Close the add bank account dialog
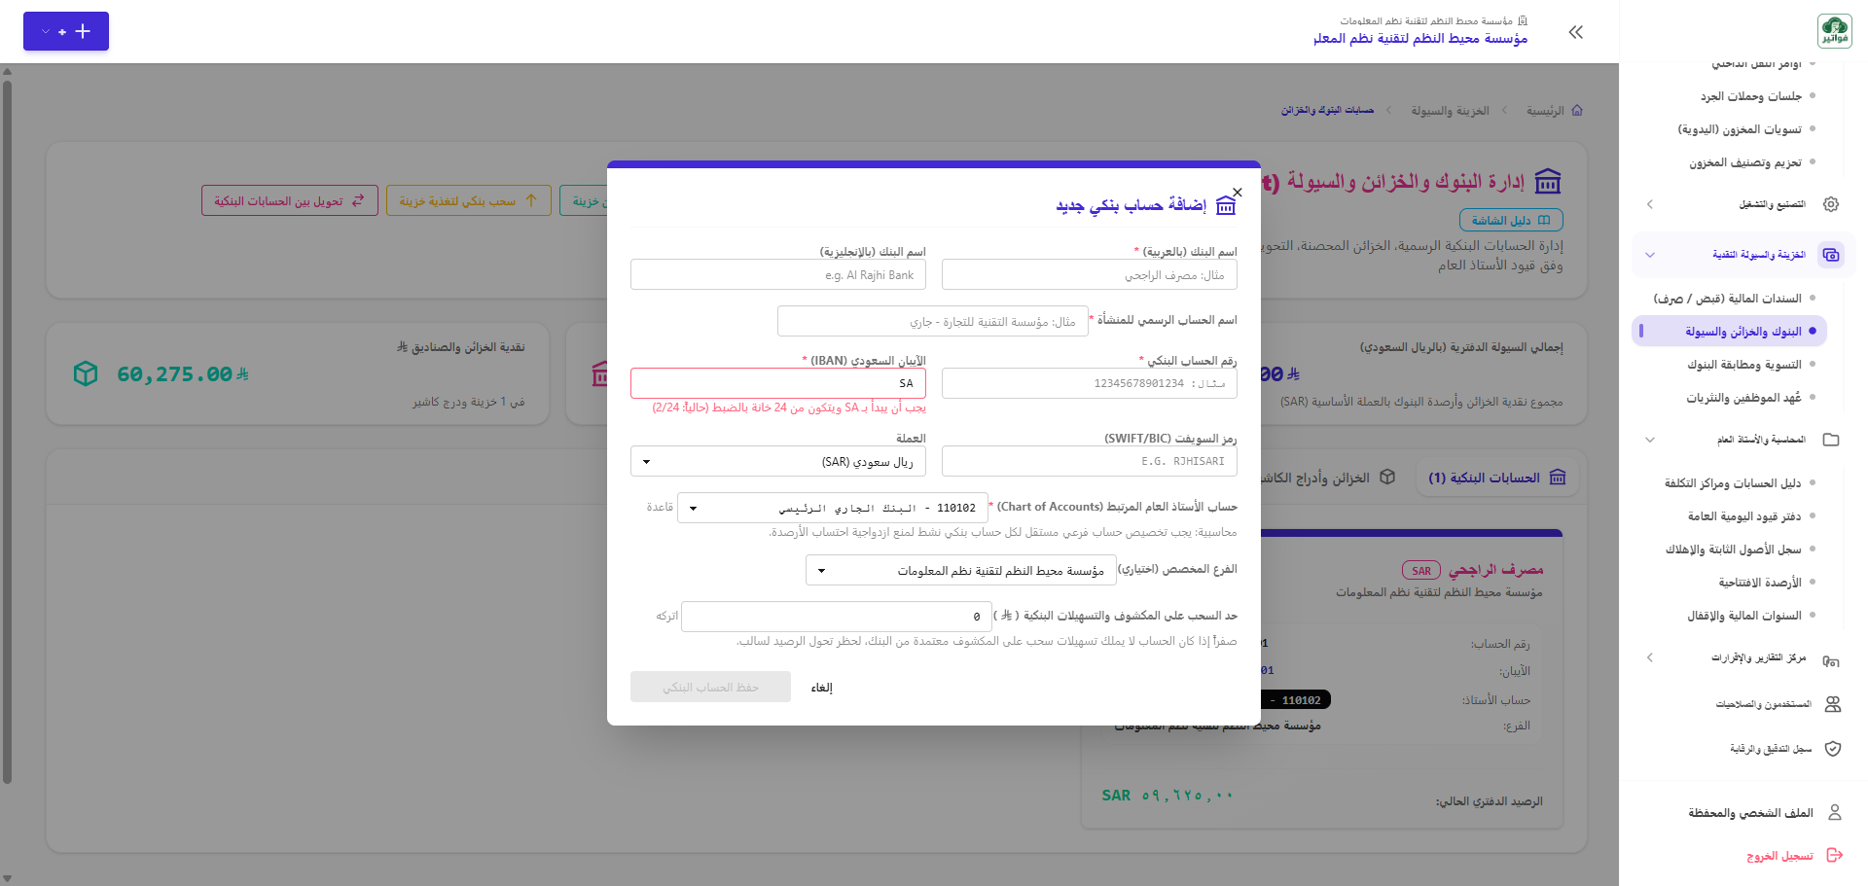1868x886 pixels. tap(1237, 193)
